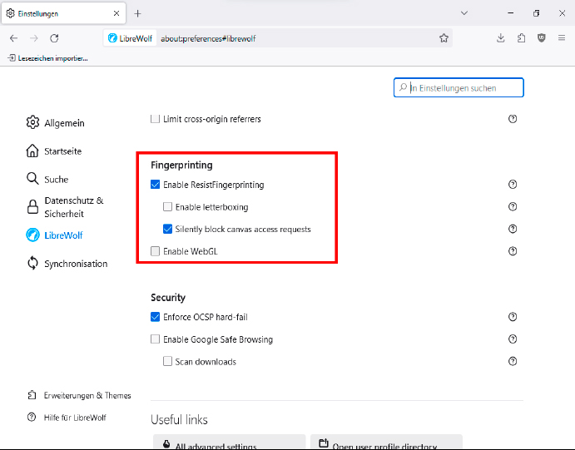The width and height of the screenshot is (575, 450).
Task: Click All advanced settings button
Action: coord(229,443)
